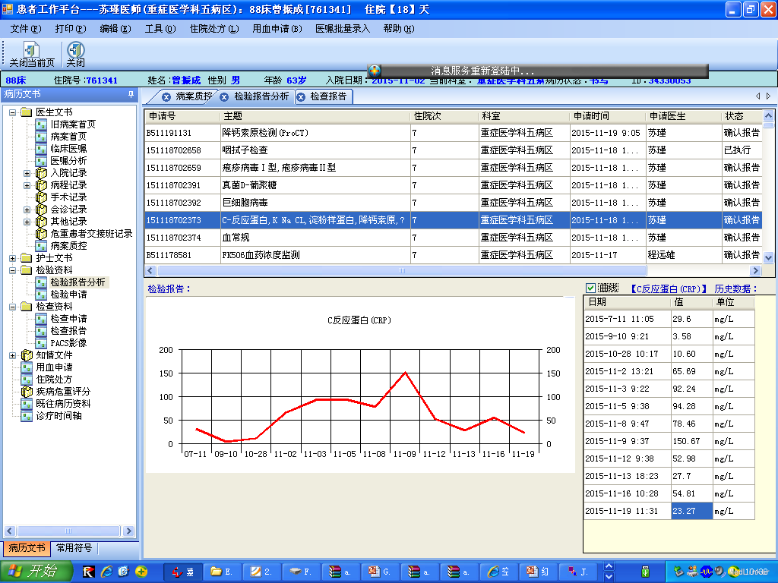This screenshot has height=583, width=778.
Task: Click the Internet Explorer icon in taskbar
Action: tap(106, 572)
